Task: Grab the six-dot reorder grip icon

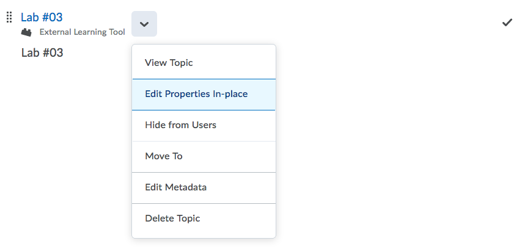Action: click(x=10, y=17)
